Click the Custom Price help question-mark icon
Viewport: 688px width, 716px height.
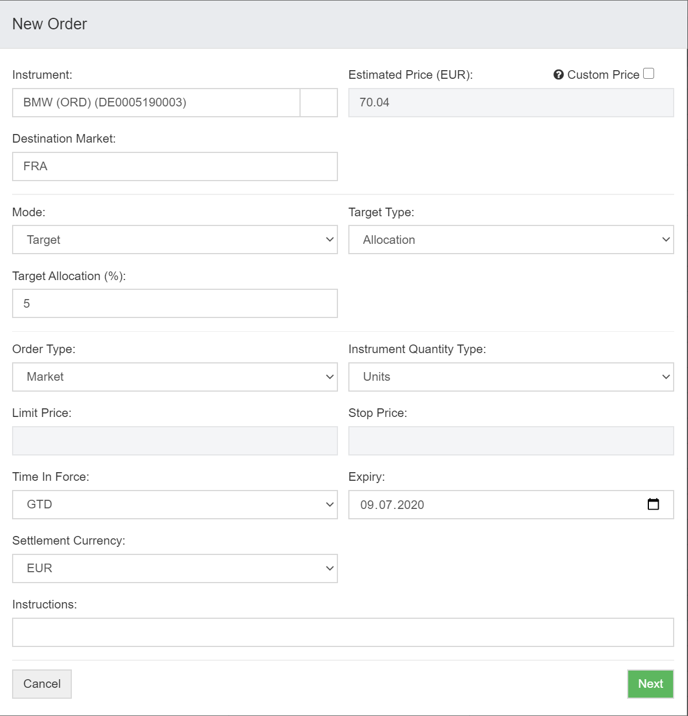point(558,75)
